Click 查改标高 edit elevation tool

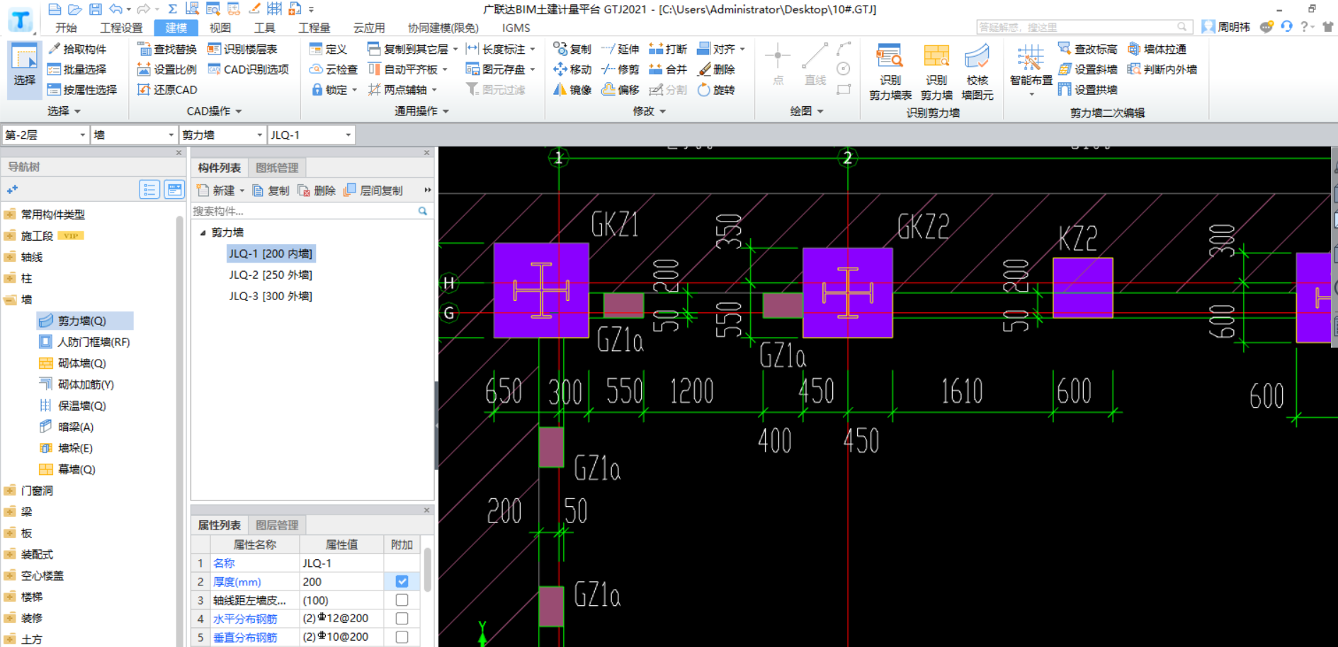click(x=1087, y=49)
